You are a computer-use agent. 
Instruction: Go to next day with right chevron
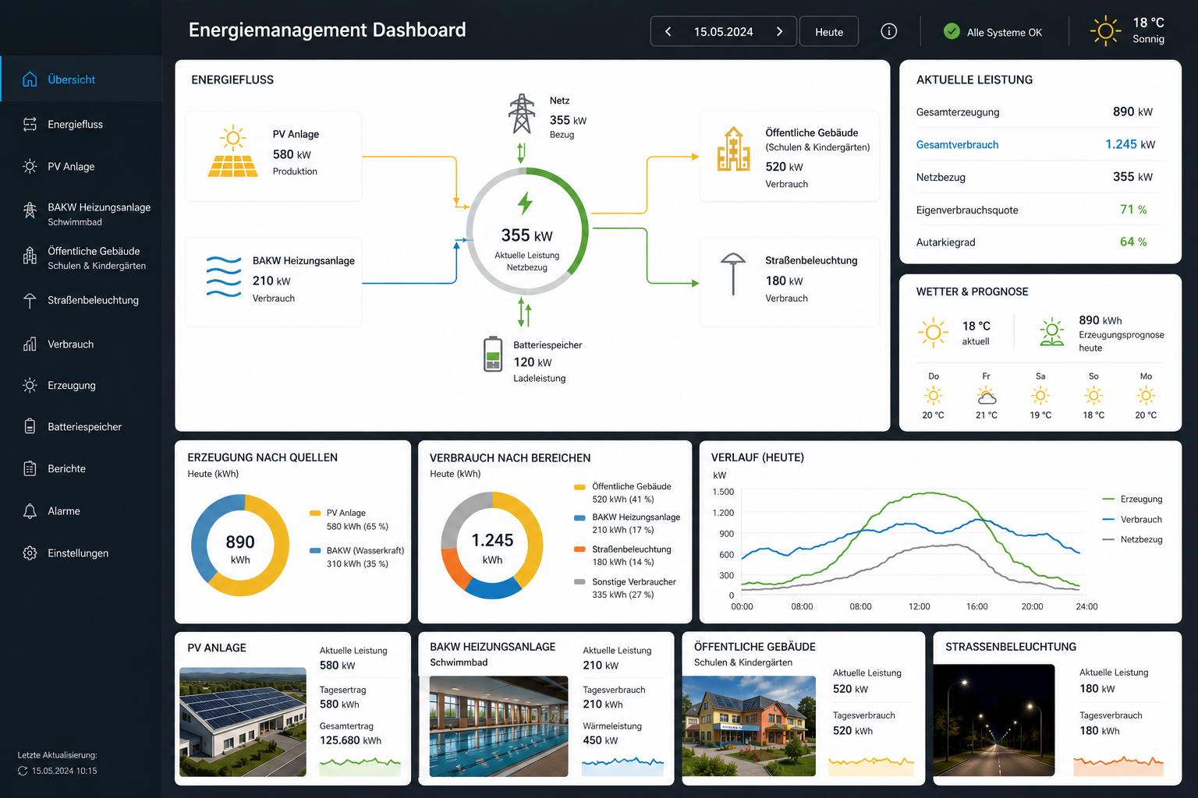[779, 32]
